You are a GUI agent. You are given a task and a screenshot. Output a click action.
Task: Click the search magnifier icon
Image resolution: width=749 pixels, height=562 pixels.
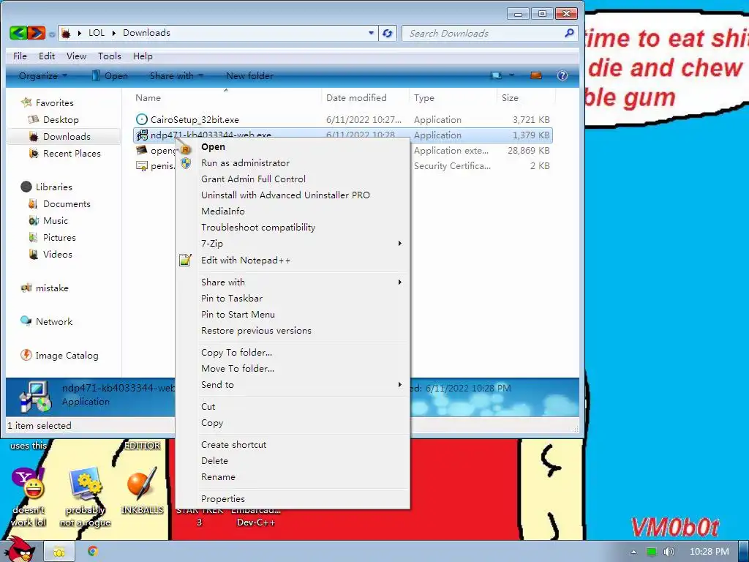[x=569, y=33]
